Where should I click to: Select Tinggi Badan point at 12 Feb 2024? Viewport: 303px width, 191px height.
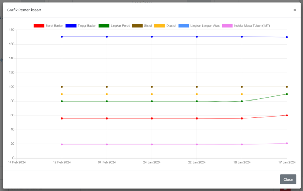[x=62, y=37]
